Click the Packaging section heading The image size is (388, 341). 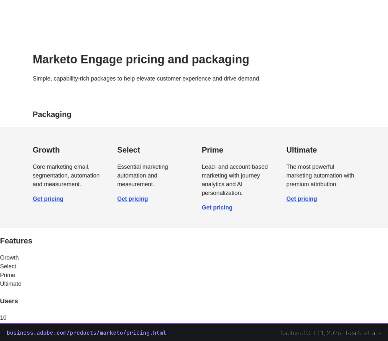52,114
